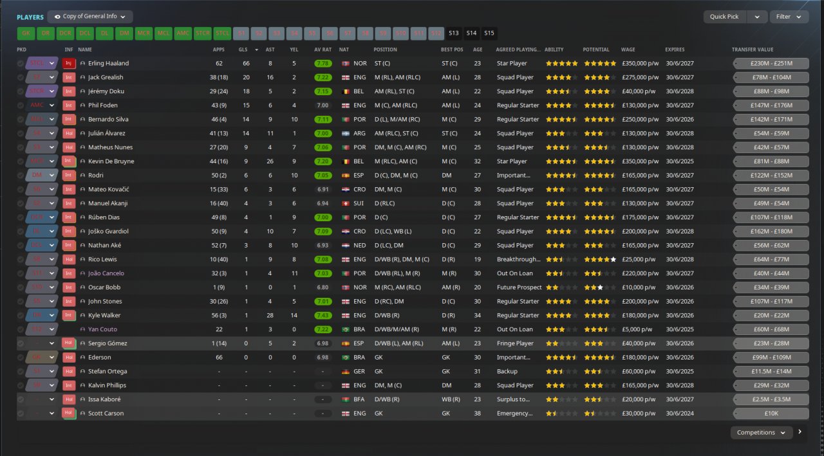Viewport: 824px width, 456px height.
Task: Toggle the selection tick for Kalvin Phillips
Action: coord(21,385)
